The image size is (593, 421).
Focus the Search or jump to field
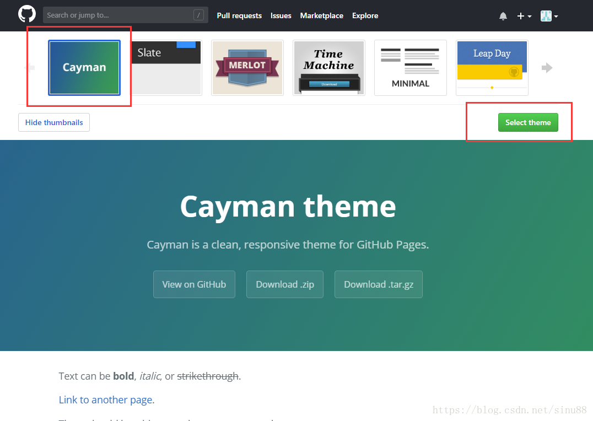pyautogui.click(x=126, y=15)
